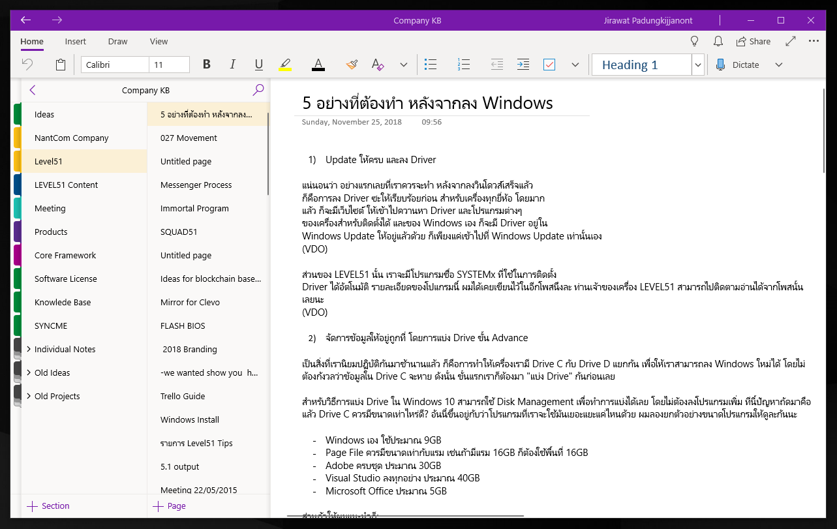Increase the paragraph indent

(523, 65)
